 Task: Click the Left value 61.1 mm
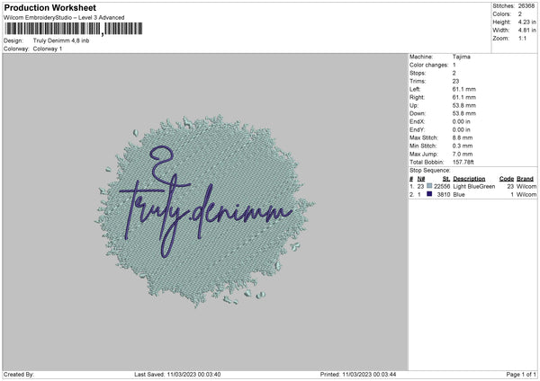pos(463,89)
